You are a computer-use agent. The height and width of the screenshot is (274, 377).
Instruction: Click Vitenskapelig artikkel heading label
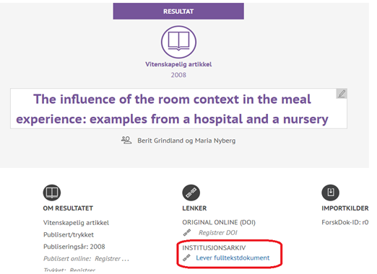coord(178,64)
